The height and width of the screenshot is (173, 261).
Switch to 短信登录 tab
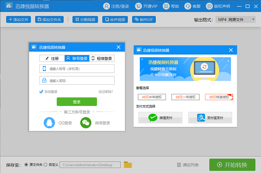(102, 58)
